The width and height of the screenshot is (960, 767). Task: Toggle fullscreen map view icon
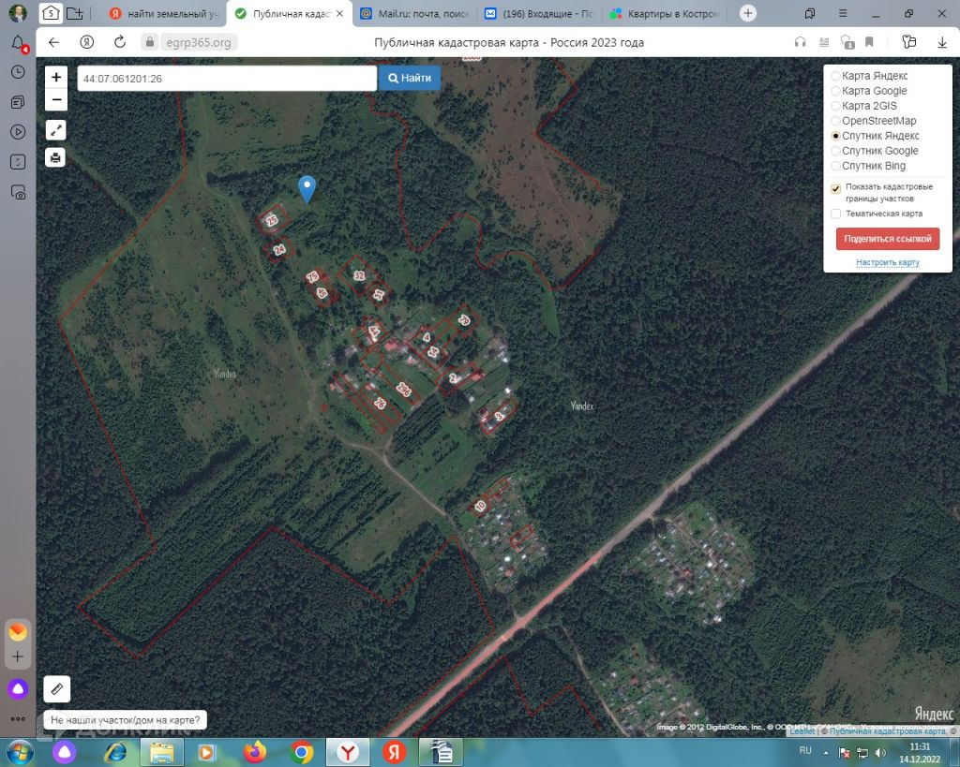tap(55, 130)
